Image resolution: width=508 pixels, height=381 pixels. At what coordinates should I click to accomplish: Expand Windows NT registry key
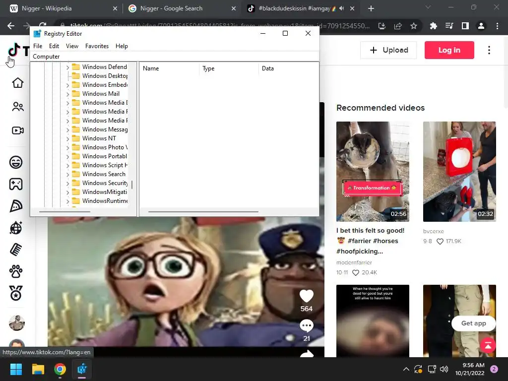(x=67, y=139)
